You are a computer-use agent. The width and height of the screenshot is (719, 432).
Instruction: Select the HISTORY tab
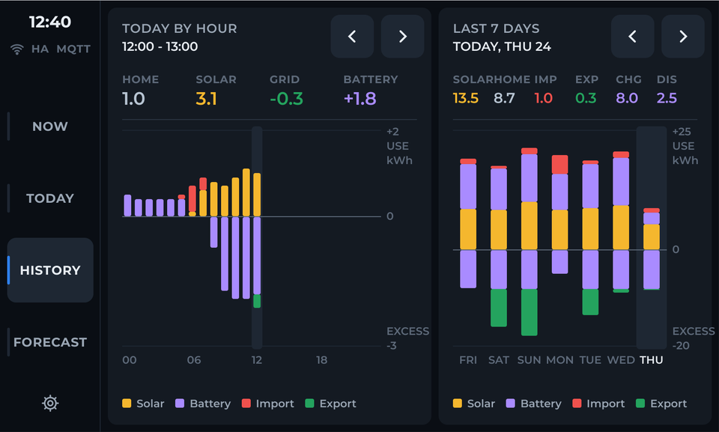[50, 270]
